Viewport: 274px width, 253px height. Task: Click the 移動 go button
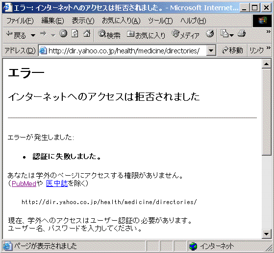[232, 50]
